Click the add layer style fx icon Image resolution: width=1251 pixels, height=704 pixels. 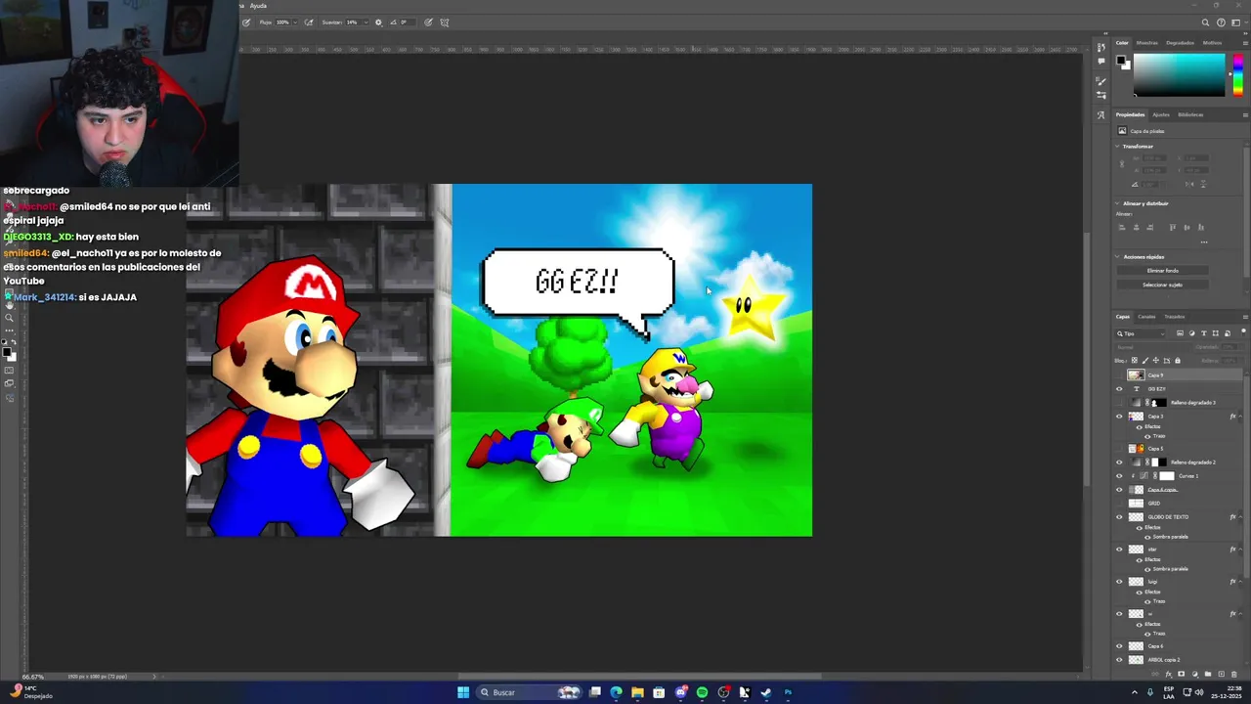click(x=1171, y=674)
